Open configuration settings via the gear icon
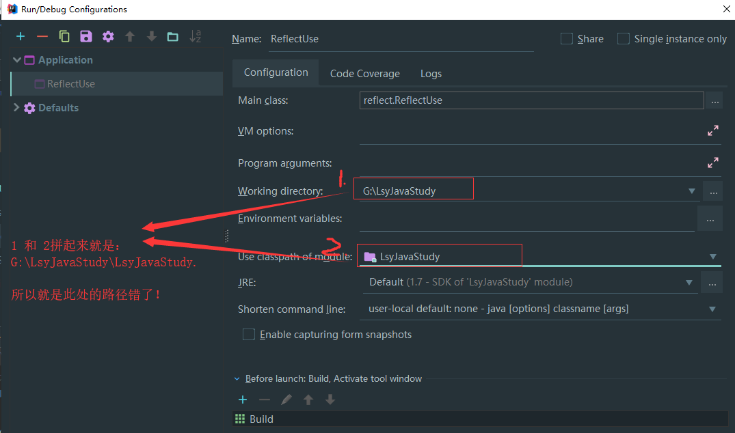The height and width of the screenshot is (433, 735). [107, 36]
